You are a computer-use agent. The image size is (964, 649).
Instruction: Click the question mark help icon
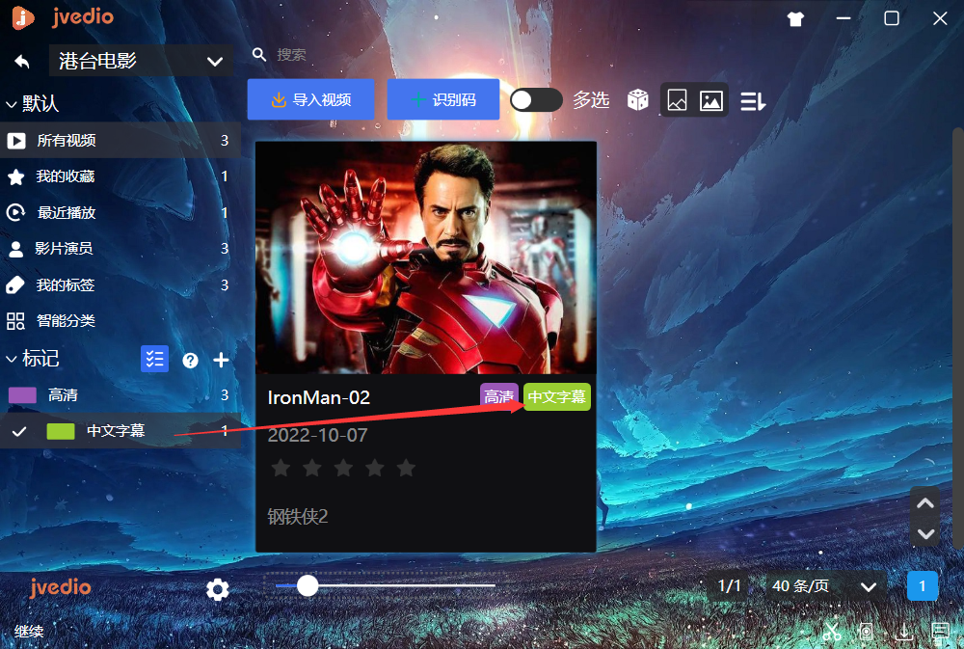coord(191,361)
